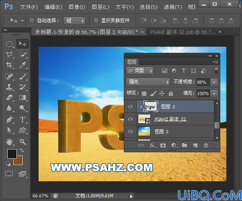The height and width of the screenshot is (201, 242).
Task: Create new fill or adjustment layer
Action: [x=174, y=145]
